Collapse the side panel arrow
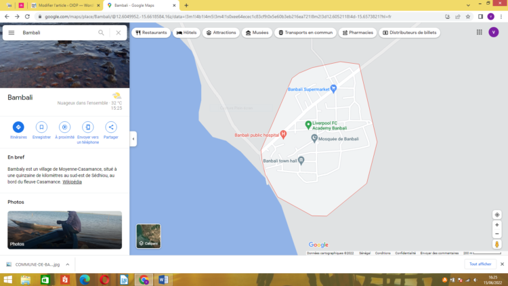508x286 pixels. point(133,138)
